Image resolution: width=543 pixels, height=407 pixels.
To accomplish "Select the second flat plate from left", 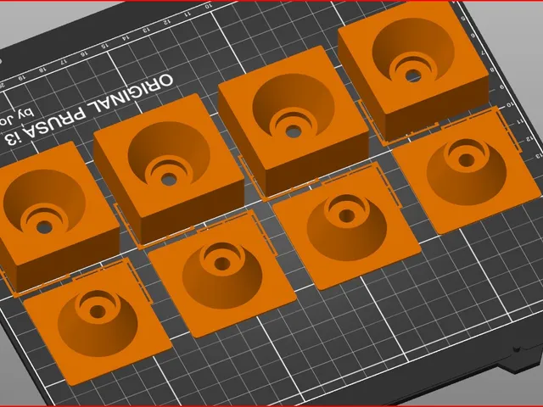I will click(x=222, y=275).
